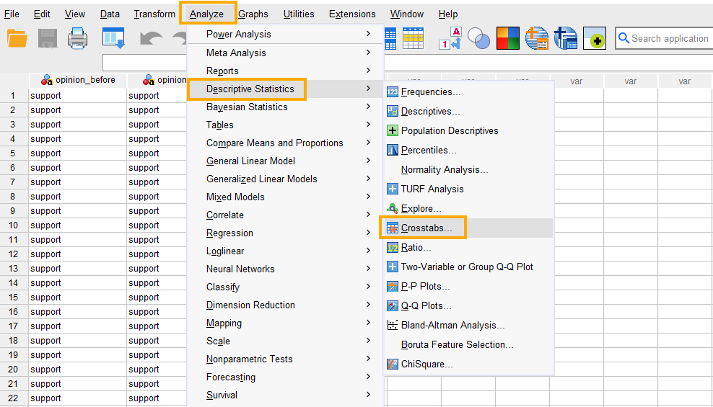713x407 pixels.
Task: Click the Bland-Altman Analysis icon
Action: (393, 325)
